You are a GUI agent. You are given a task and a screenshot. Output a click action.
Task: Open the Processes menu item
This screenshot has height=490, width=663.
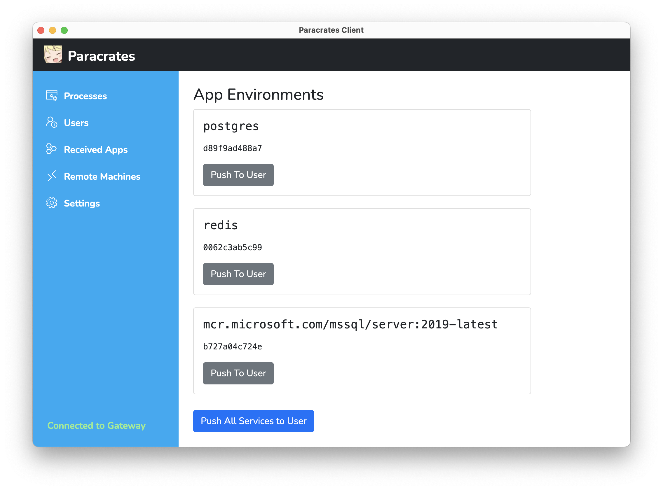(x=85, y=96)
